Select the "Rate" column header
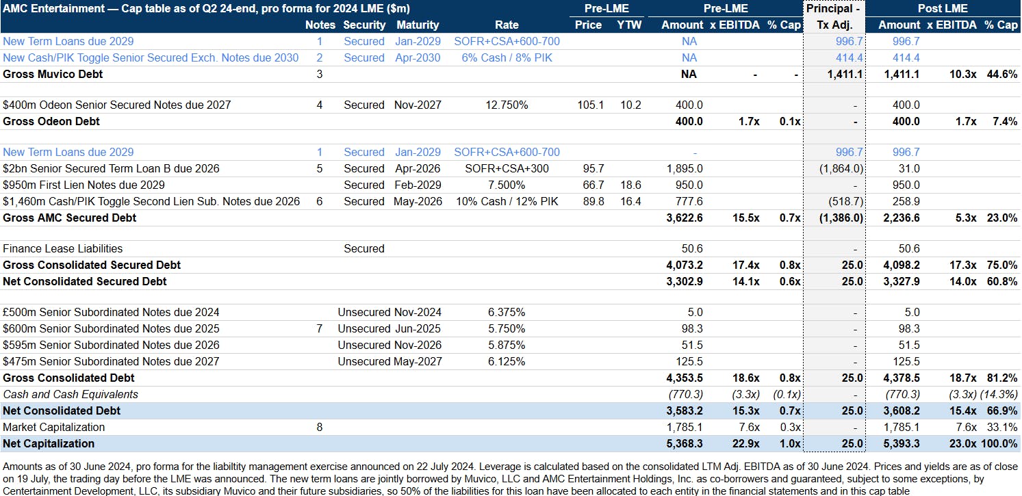Viewport: 1022px width, 496px height. (507, 25)
